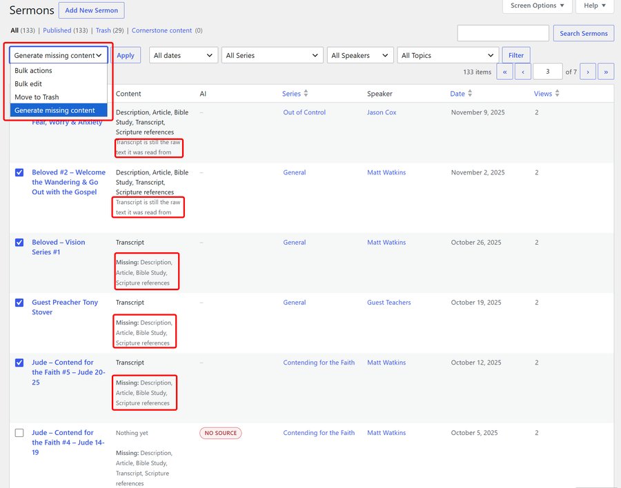Open the All Topics filter dropdown
Image resolution: width=621 pixels, height=488 pixels.
(x=448, y=55)
